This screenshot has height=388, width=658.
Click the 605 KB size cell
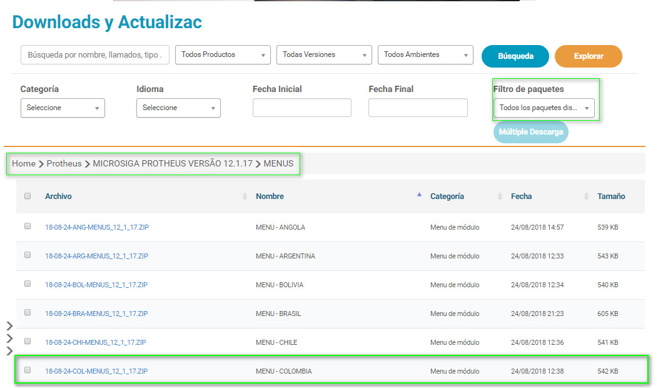pos(607,314)
